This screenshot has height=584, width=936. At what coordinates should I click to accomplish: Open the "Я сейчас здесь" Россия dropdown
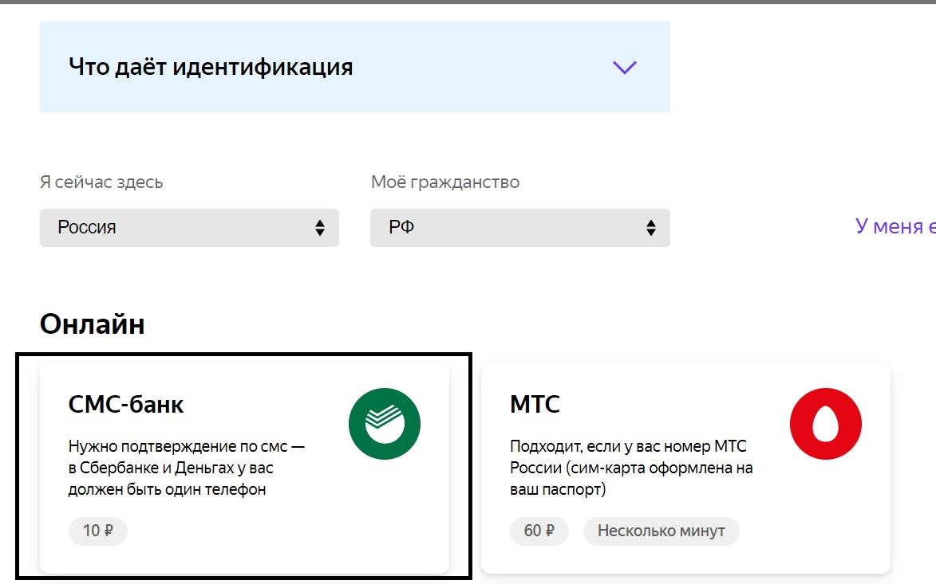[x=189, y=228]
